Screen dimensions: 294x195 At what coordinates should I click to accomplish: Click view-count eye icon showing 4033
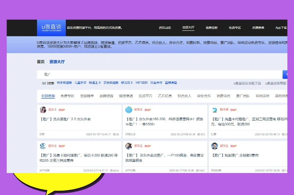(111, 170)
